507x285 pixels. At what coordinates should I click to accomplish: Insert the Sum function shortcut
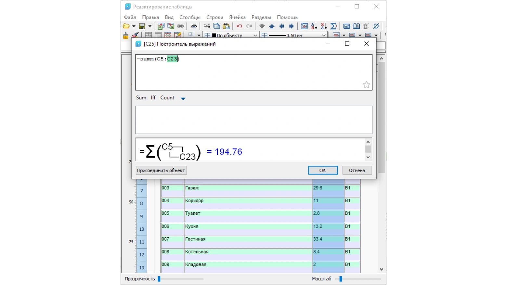[141, 98]
